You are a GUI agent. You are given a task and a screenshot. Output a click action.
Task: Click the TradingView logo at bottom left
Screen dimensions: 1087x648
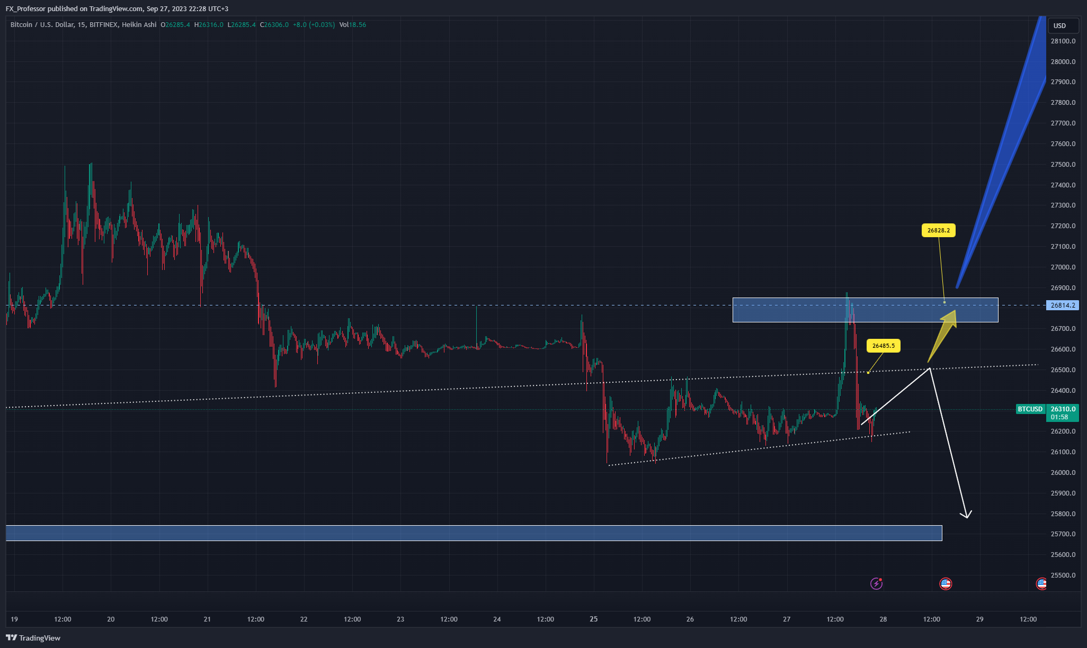point(33,638)
